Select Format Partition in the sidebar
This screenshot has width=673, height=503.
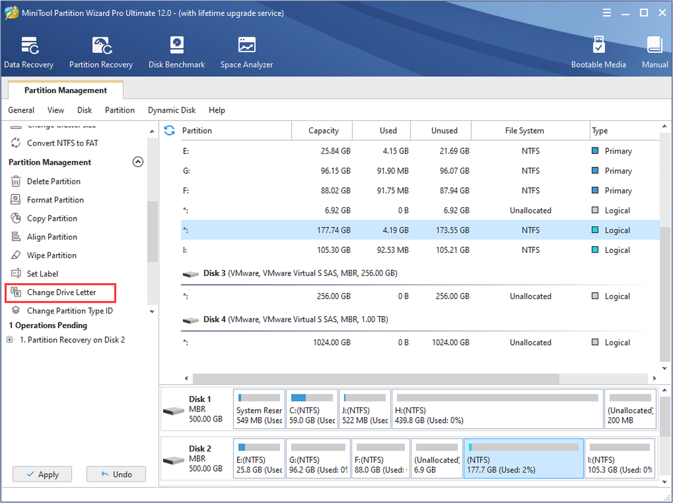pyautogui.click(x=55, y=200)
